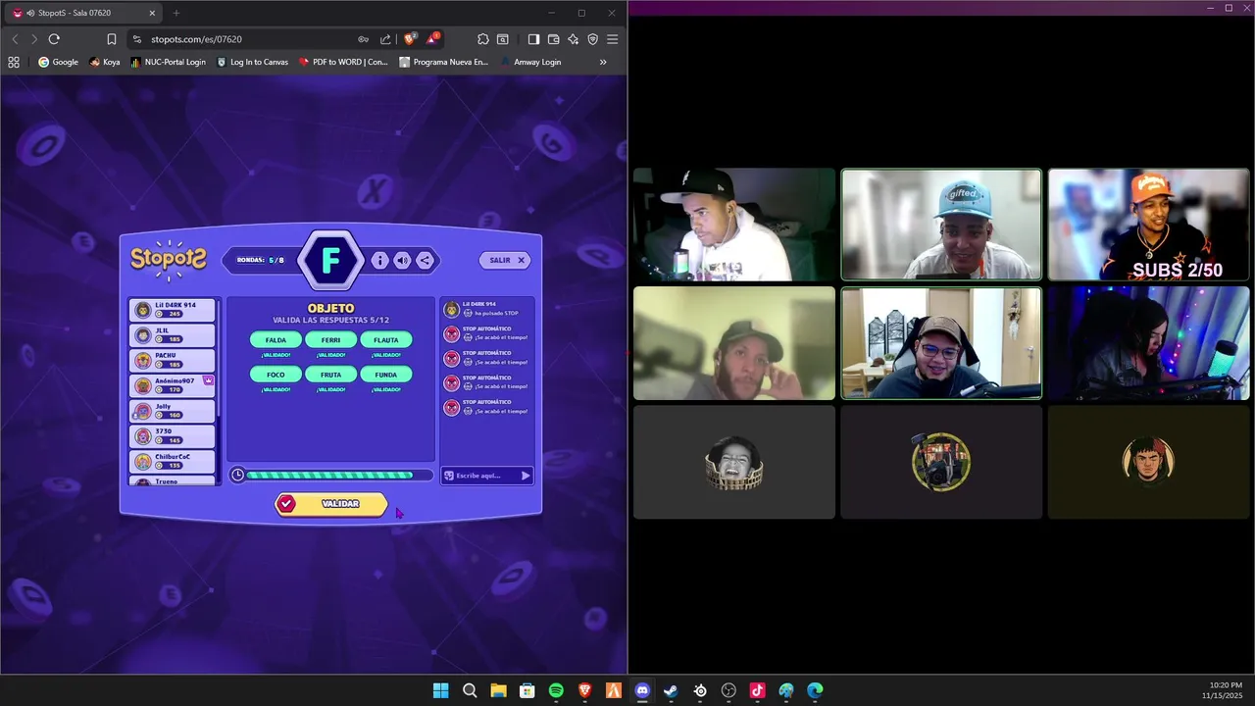Viewport: 1255px width, 706px height.
Task: Open browser main hamburger menu
Action: [x=612, y=39]
